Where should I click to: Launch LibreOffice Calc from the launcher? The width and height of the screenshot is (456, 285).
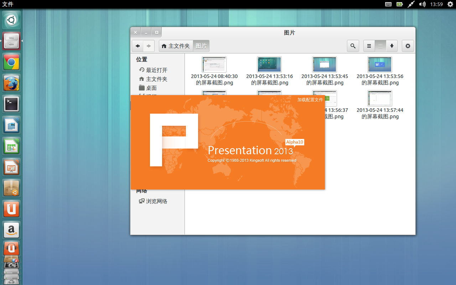tap(11, 146)
